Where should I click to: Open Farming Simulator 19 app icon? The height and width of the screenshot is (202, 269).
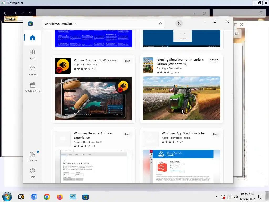[x=148, y=65]
